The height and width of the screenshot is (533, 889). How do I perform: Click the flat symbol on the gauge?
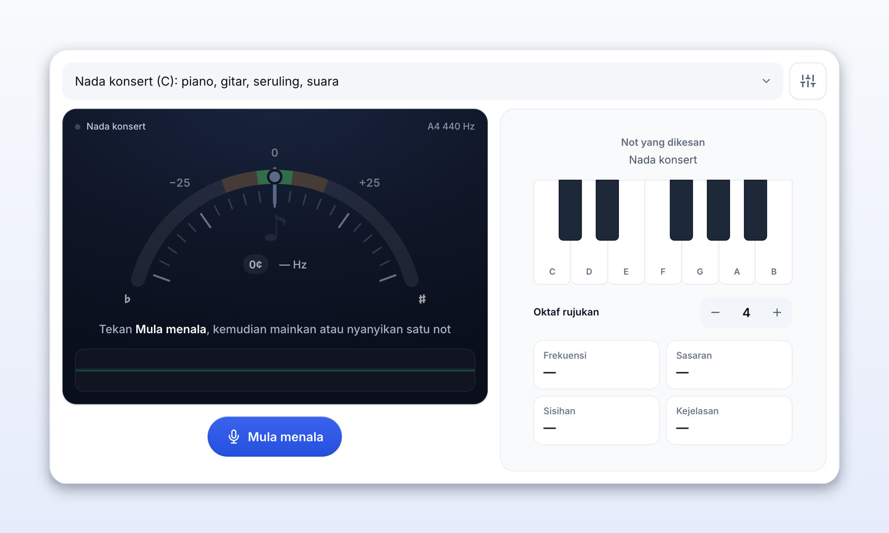click(x=127, y=299)
